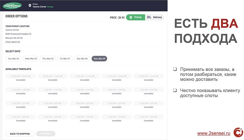Click the Back to Shopping button
This screenshot has height=140, width=244.
20,134
